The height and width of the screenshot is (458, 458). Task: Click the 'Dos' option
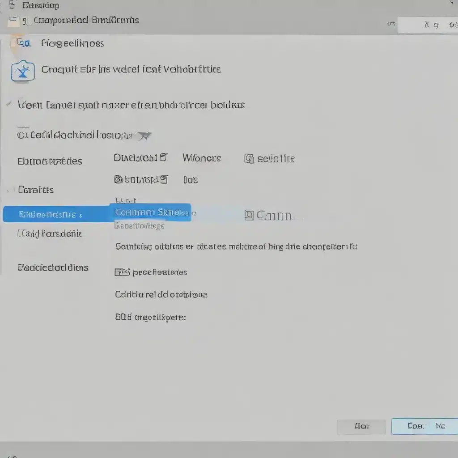[x=191, y=180]
